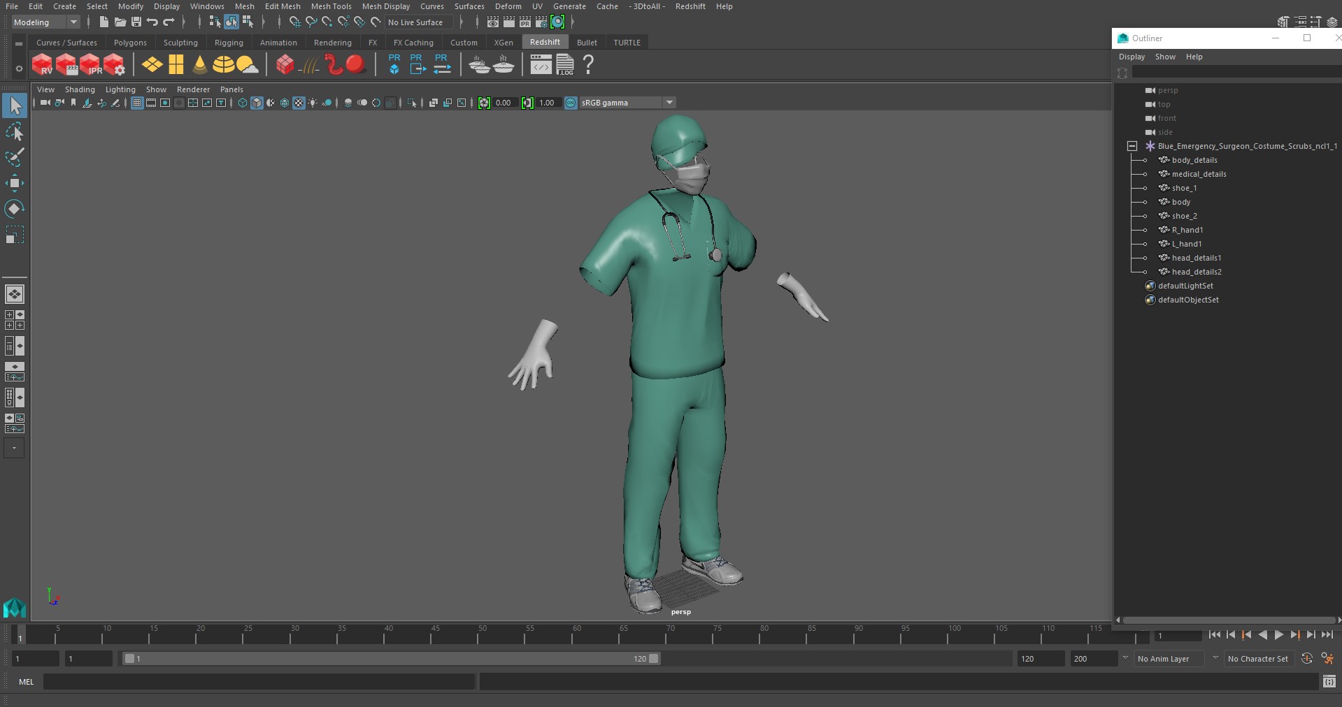Click Redshift red sphere material icon
This screenshot has height=707, width=1342.
(x=356, y=65)
